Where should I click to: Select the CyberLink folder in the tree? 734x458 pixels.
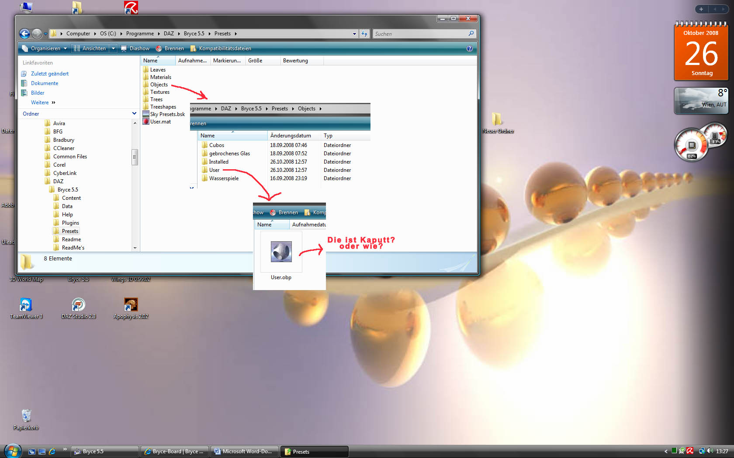click(61, 173)
